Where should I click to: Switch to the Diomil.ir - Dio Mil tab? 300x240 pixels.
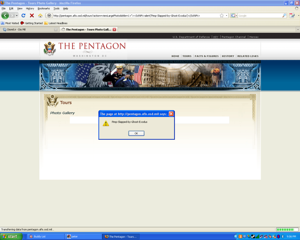(x=30, y=30)
